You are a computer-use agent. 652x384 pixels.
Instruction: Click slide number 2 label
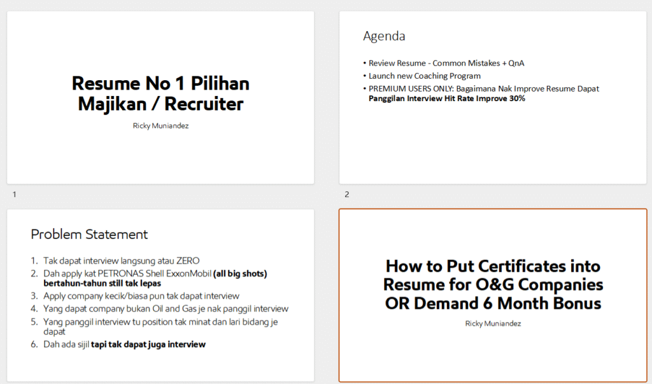[347, 195]
